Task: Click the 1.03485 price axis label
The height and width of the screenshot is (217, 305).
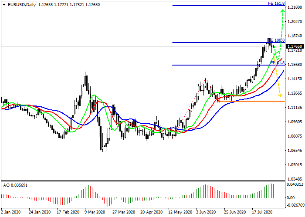Action: pos(295,179)
